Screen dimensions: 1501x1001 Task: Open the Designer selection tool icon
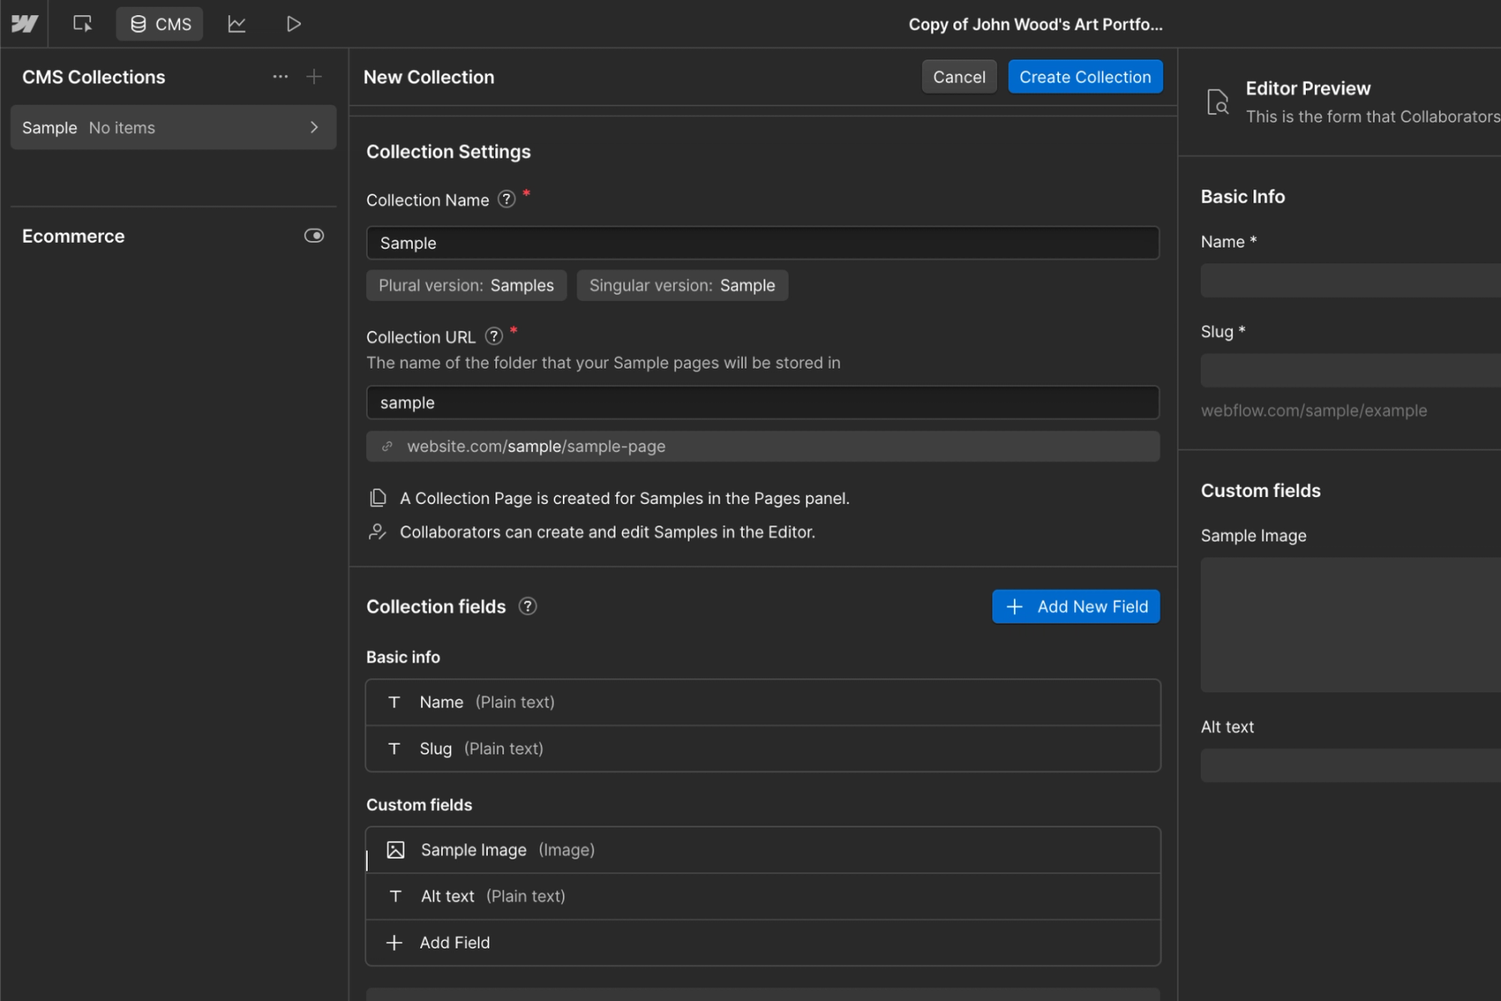click(x=83, y=24)
